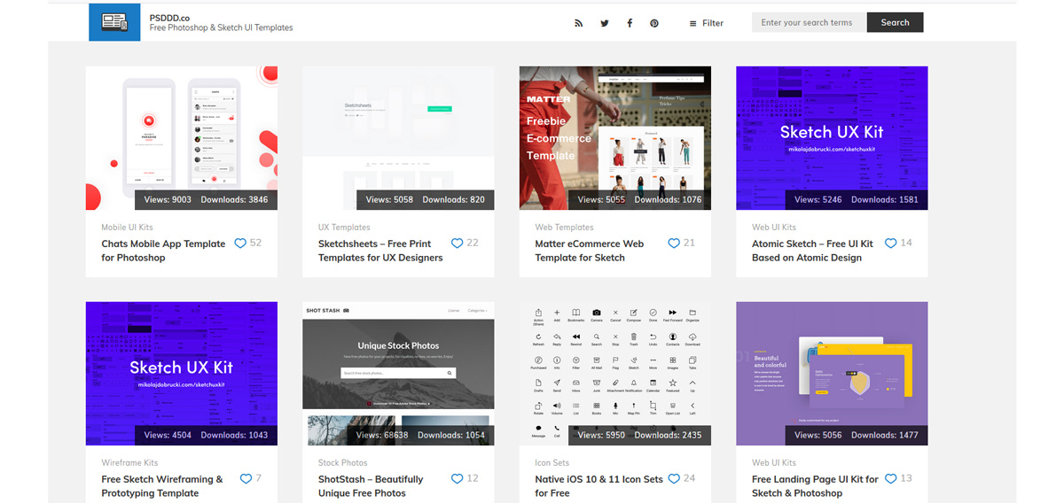The height and width of the screenshot is (503, 1064).
Task: Open Web UI Kits above Atomic Sketch
Action: click(774, 228)
